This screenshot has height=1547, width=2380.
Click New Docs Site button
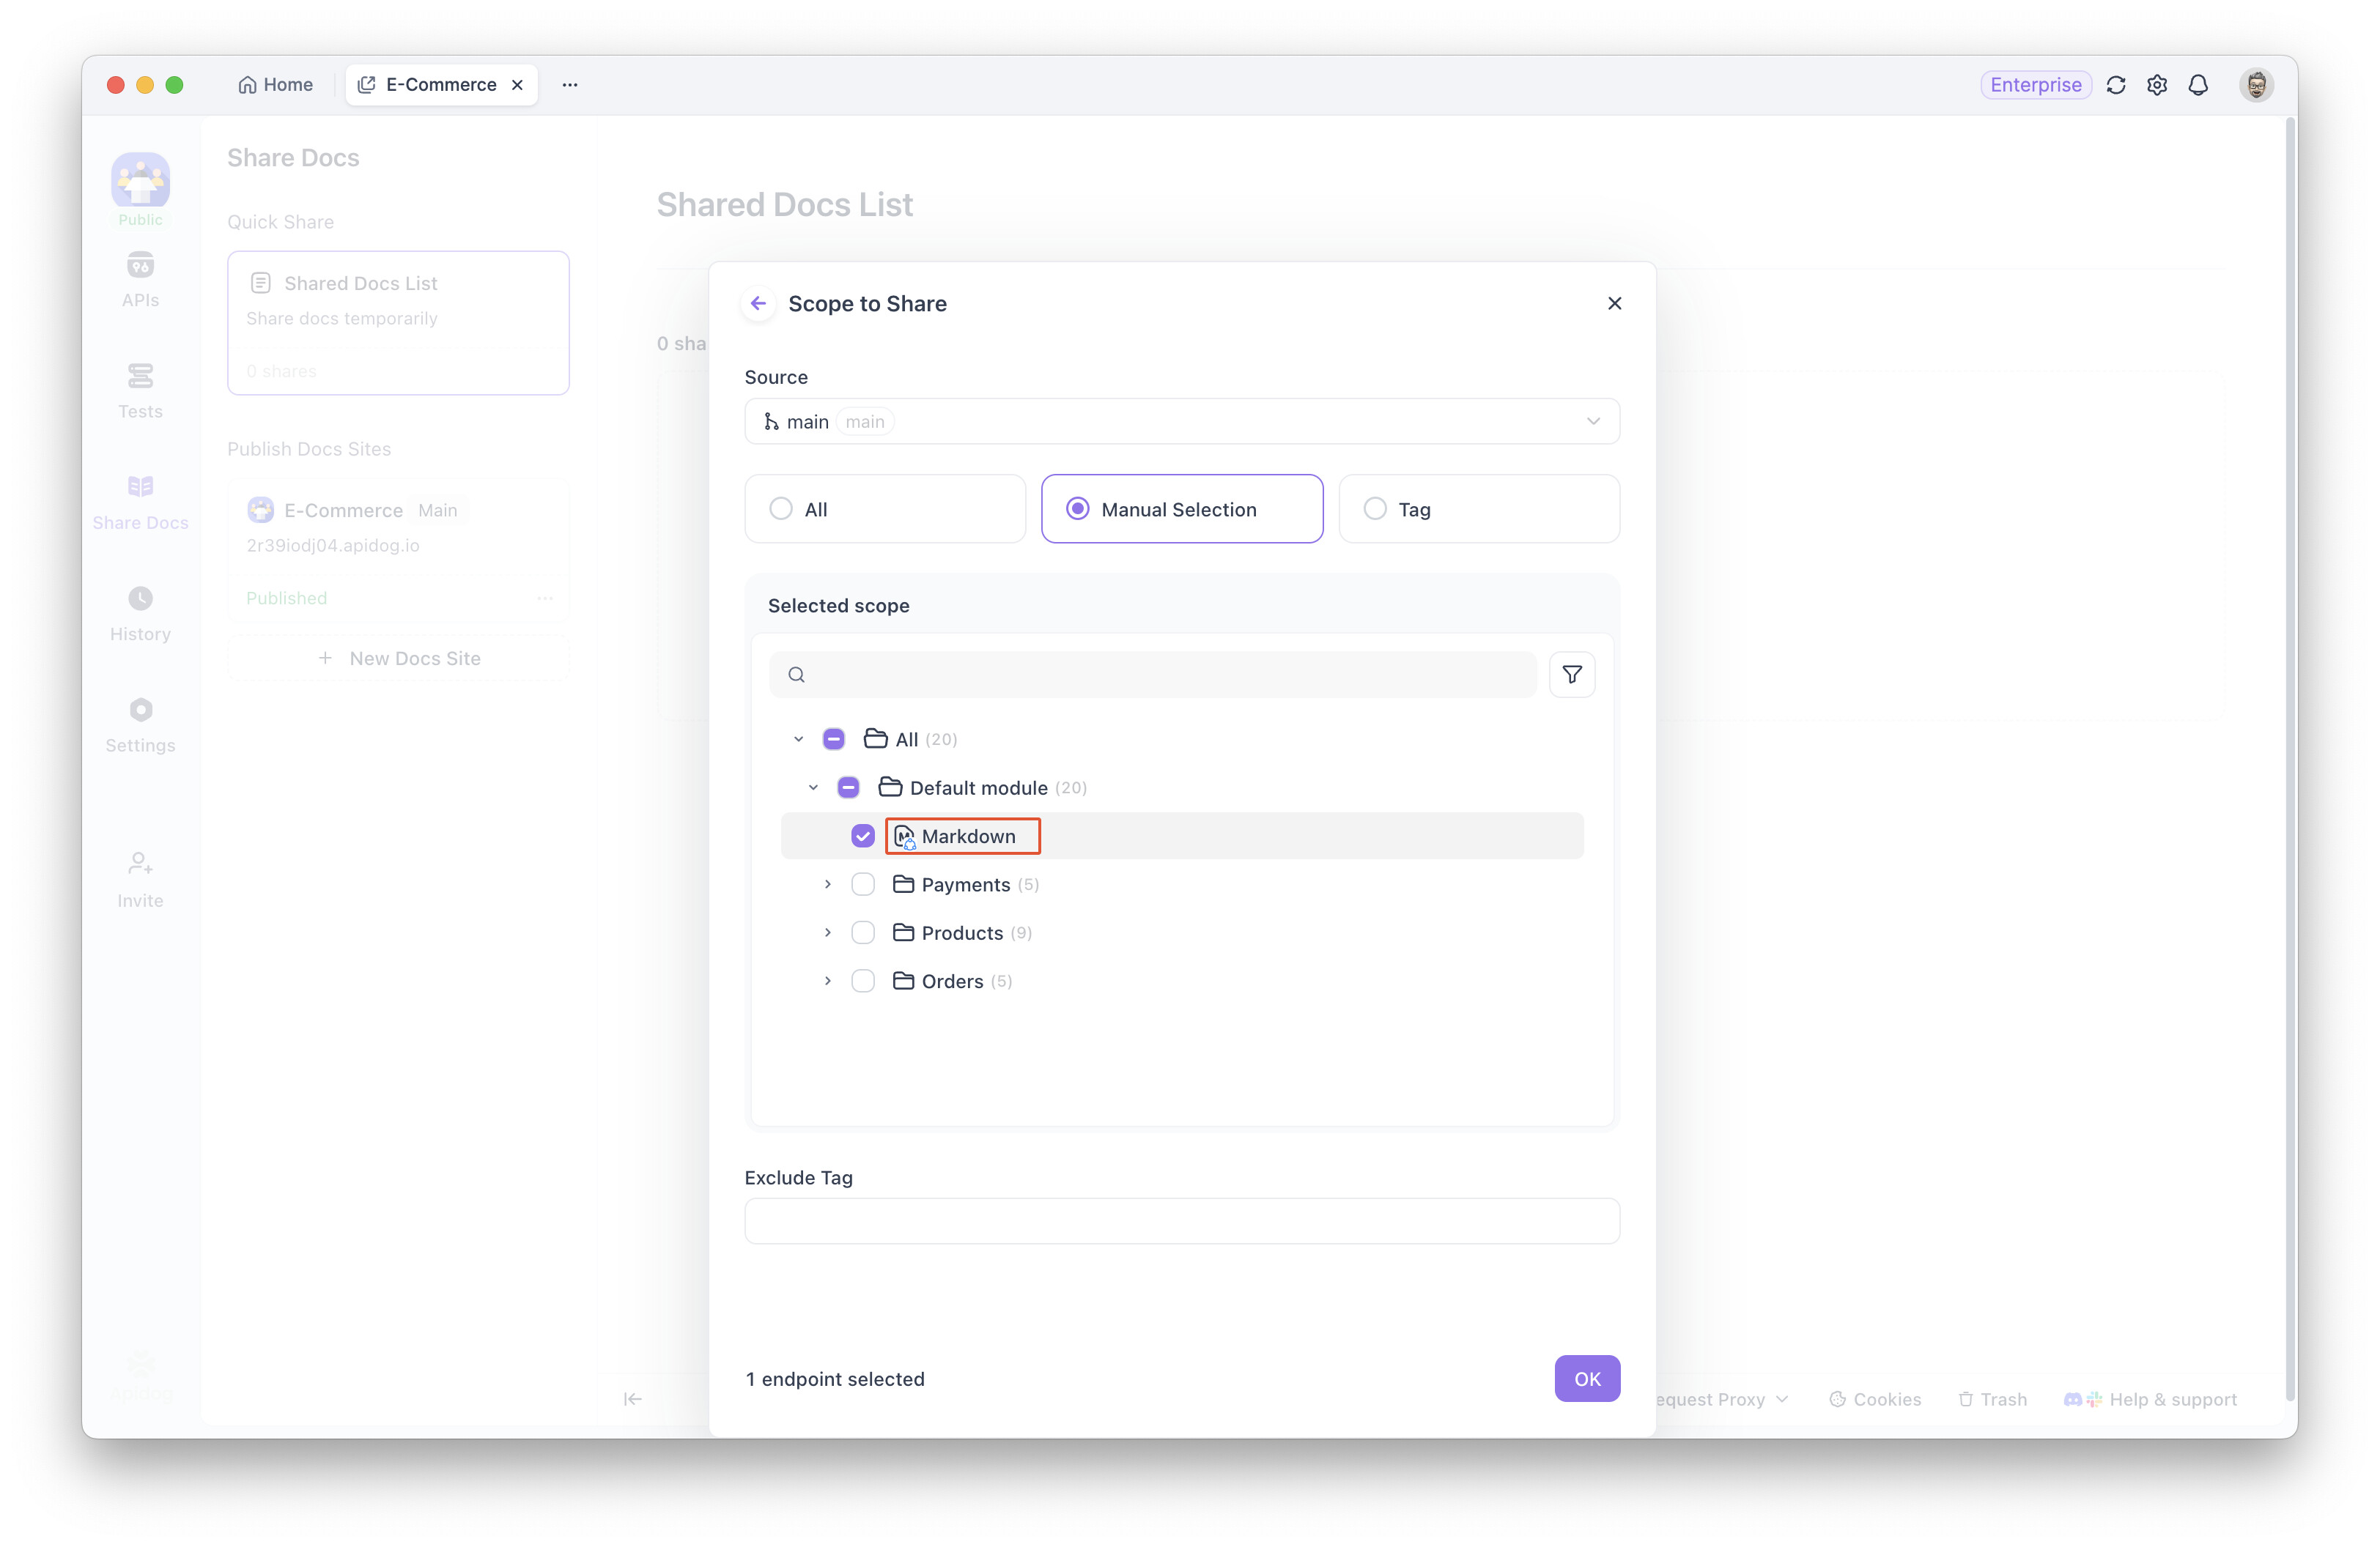pyautogui.click(x=398, y=659)
